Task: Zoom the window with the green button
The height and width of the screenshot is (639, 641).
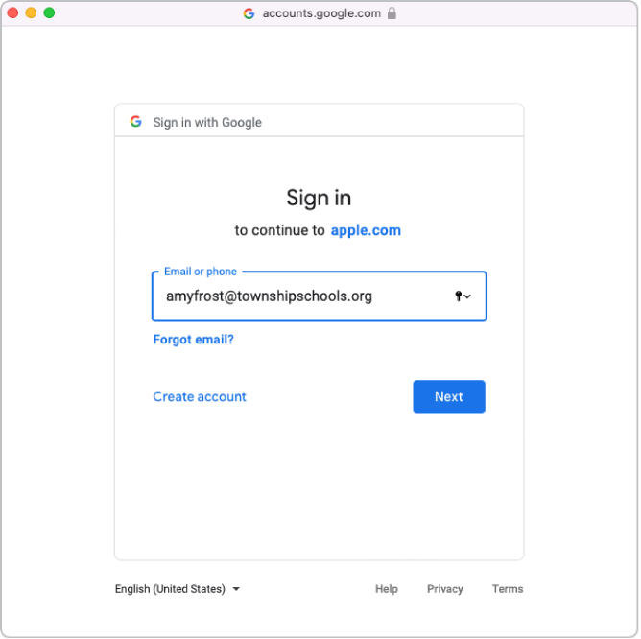Action: pyautogui.click(x=49, y=13)
